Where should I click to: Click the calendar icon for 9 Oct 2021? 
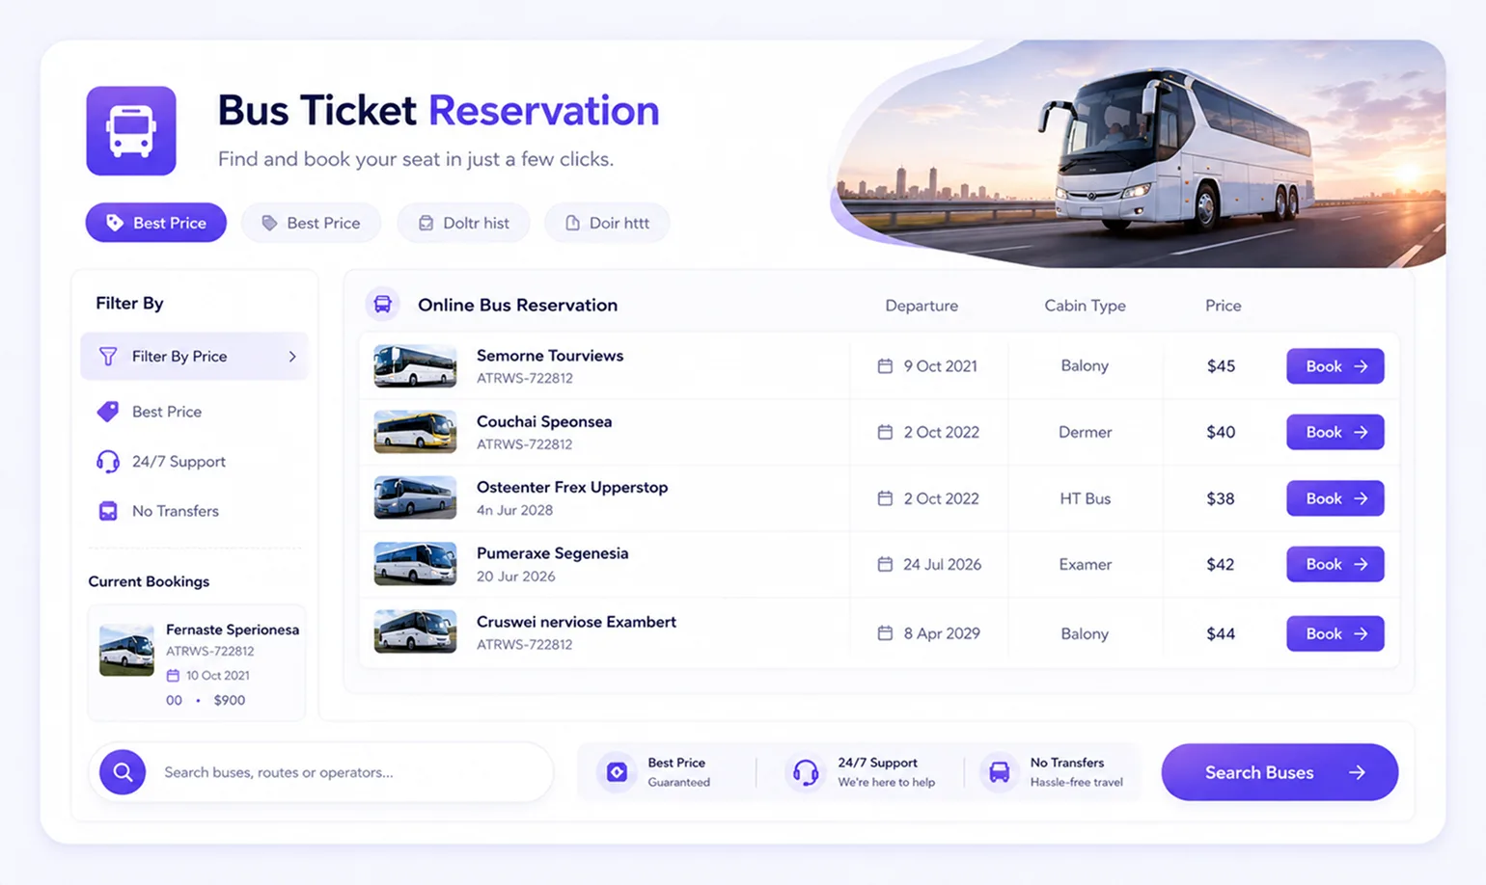click(885, 366)
